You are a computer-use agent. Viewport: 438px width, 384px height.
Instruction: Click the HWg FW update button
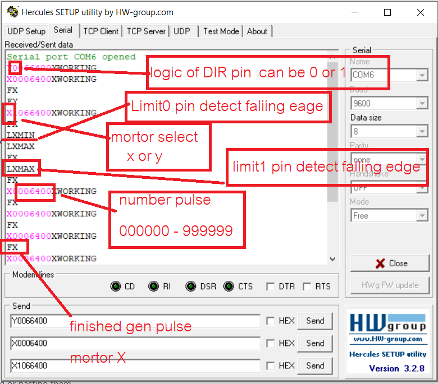pos(390,285)
